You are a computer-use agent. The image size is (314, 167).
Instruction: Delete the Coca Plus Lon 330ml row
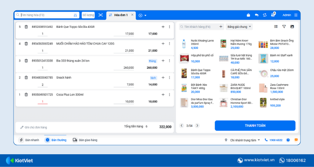tap(26, 95)
